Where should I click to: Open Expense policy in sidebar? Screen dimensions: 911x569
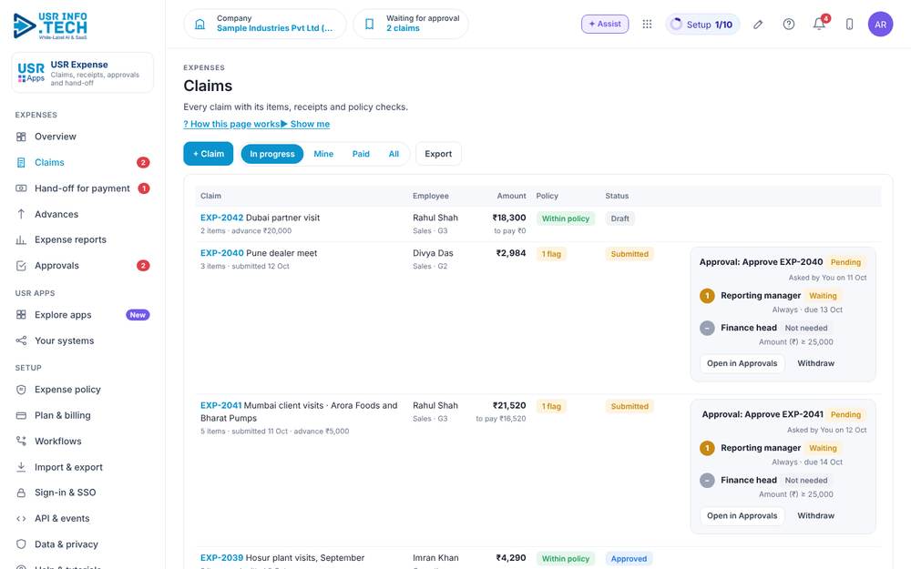point(83,390)
